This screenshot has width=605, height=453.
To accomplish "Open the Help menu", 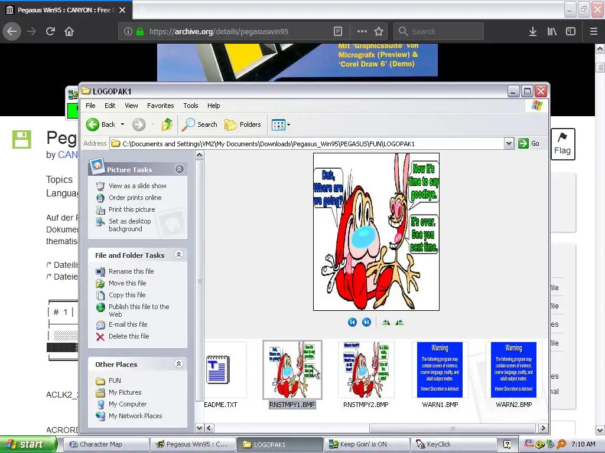I will click(213, 106).
